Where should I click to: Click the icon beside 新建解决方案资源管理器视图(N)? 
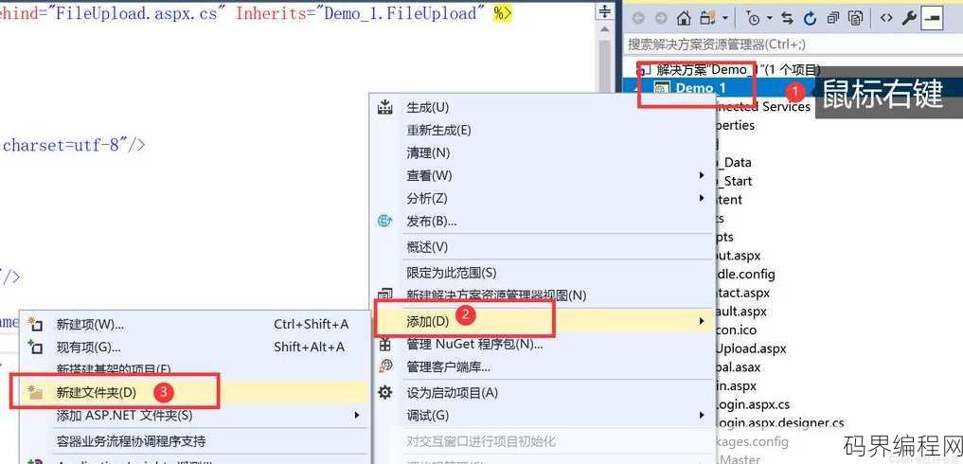385,295
